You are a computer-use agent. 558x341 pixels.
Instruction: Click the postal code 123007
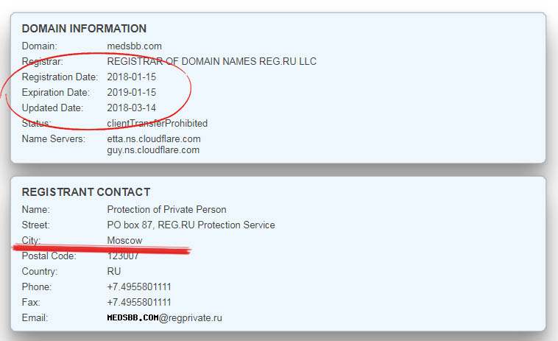[123, 256]
